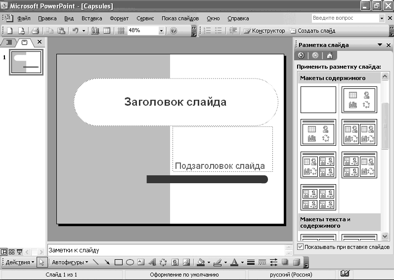
Task: Open the Line Color dropdown arrow
Action: click(225, 262)
